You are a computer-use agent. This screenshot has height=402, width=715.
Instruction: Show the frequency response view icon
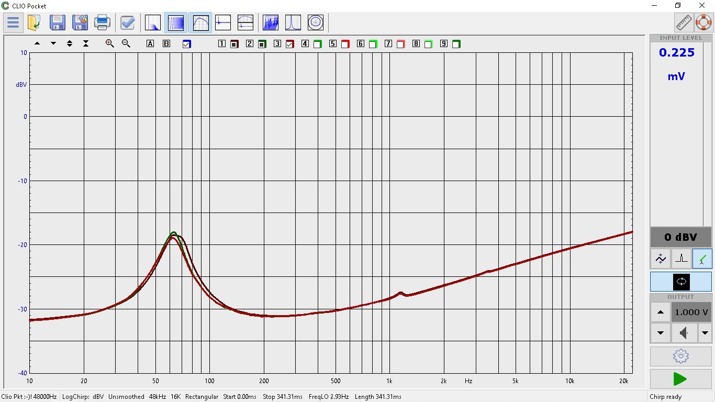(x=200, y=23)
